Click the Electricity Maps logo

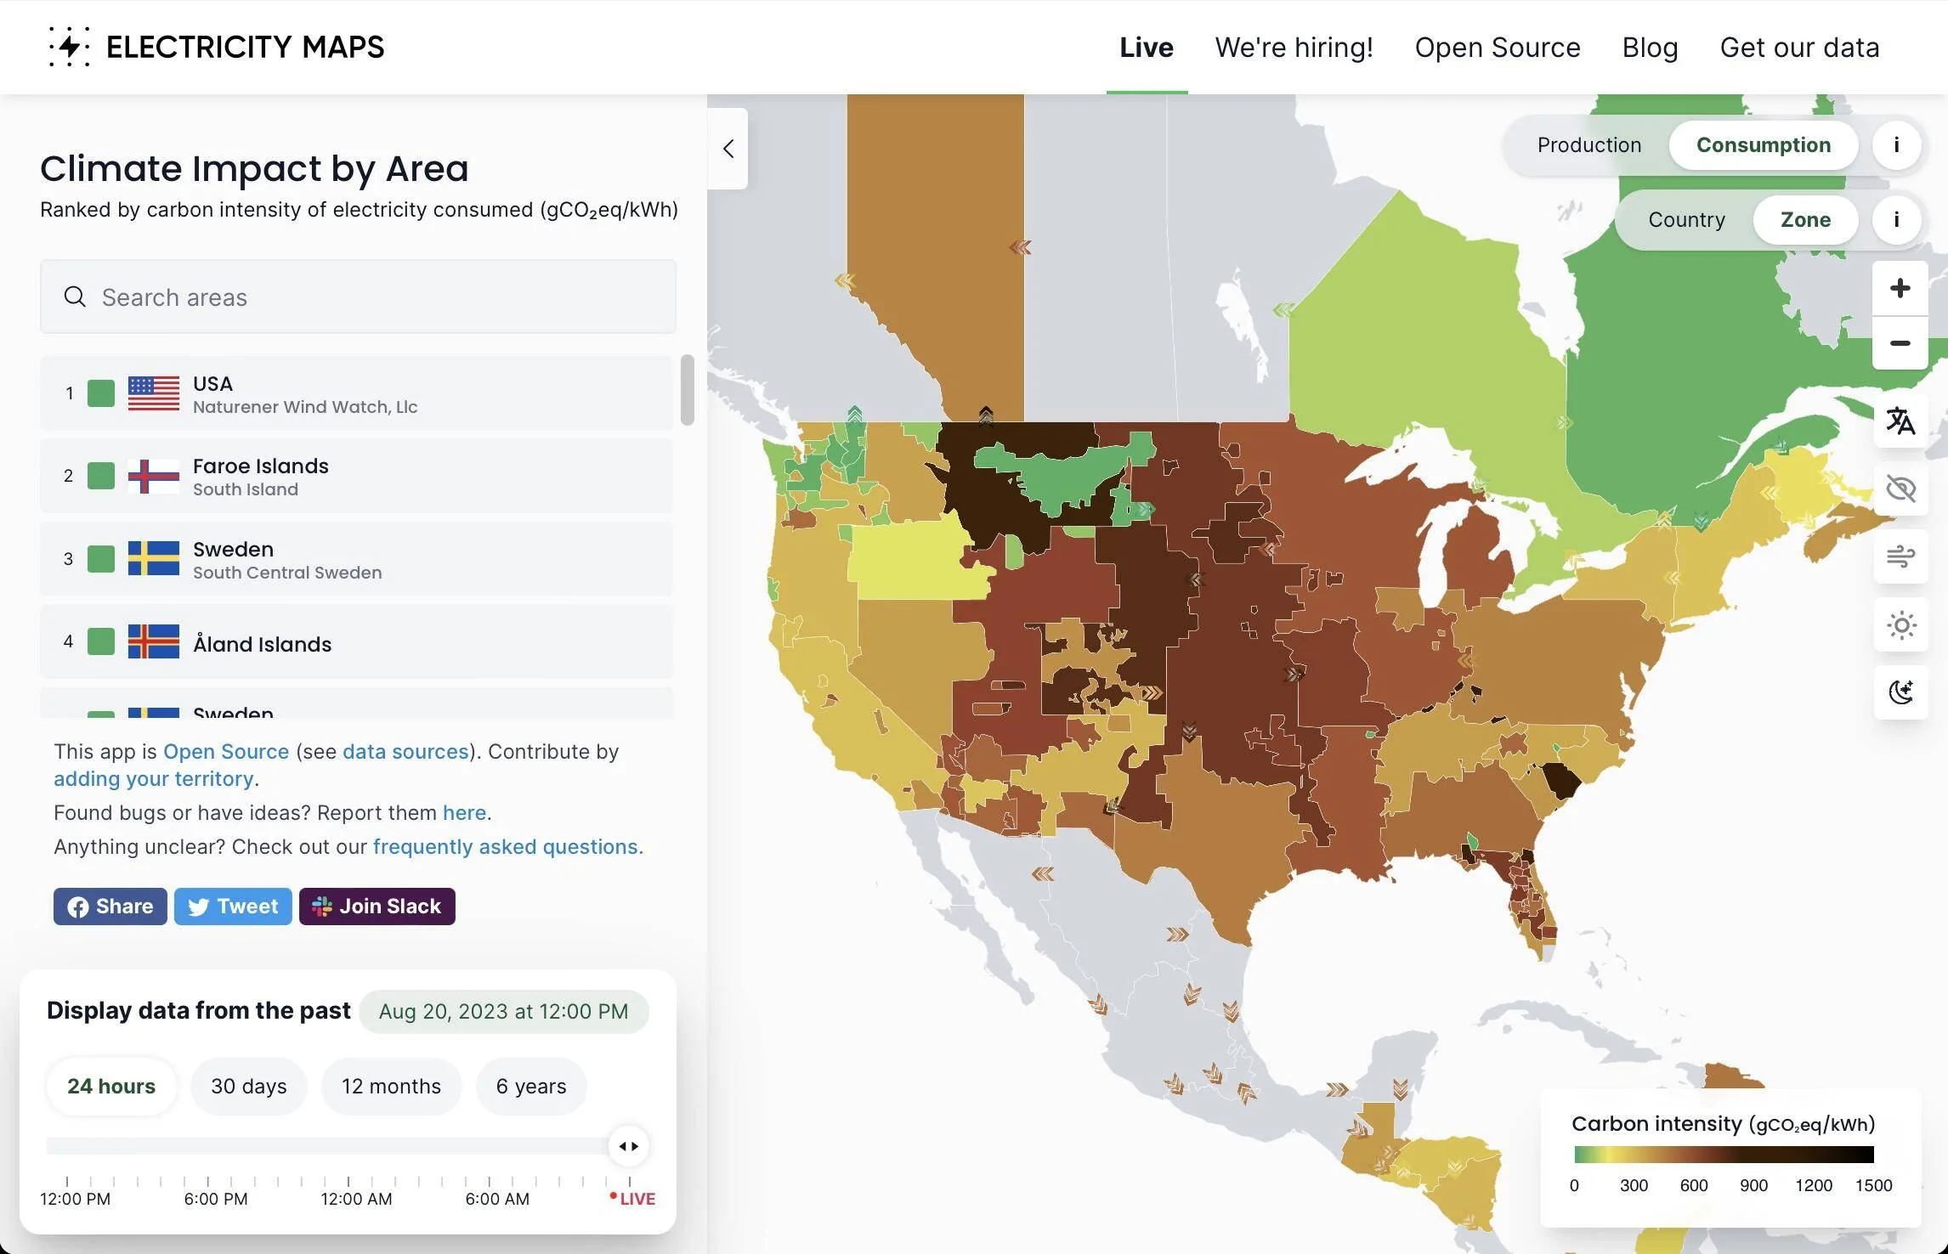click(216, 47)
